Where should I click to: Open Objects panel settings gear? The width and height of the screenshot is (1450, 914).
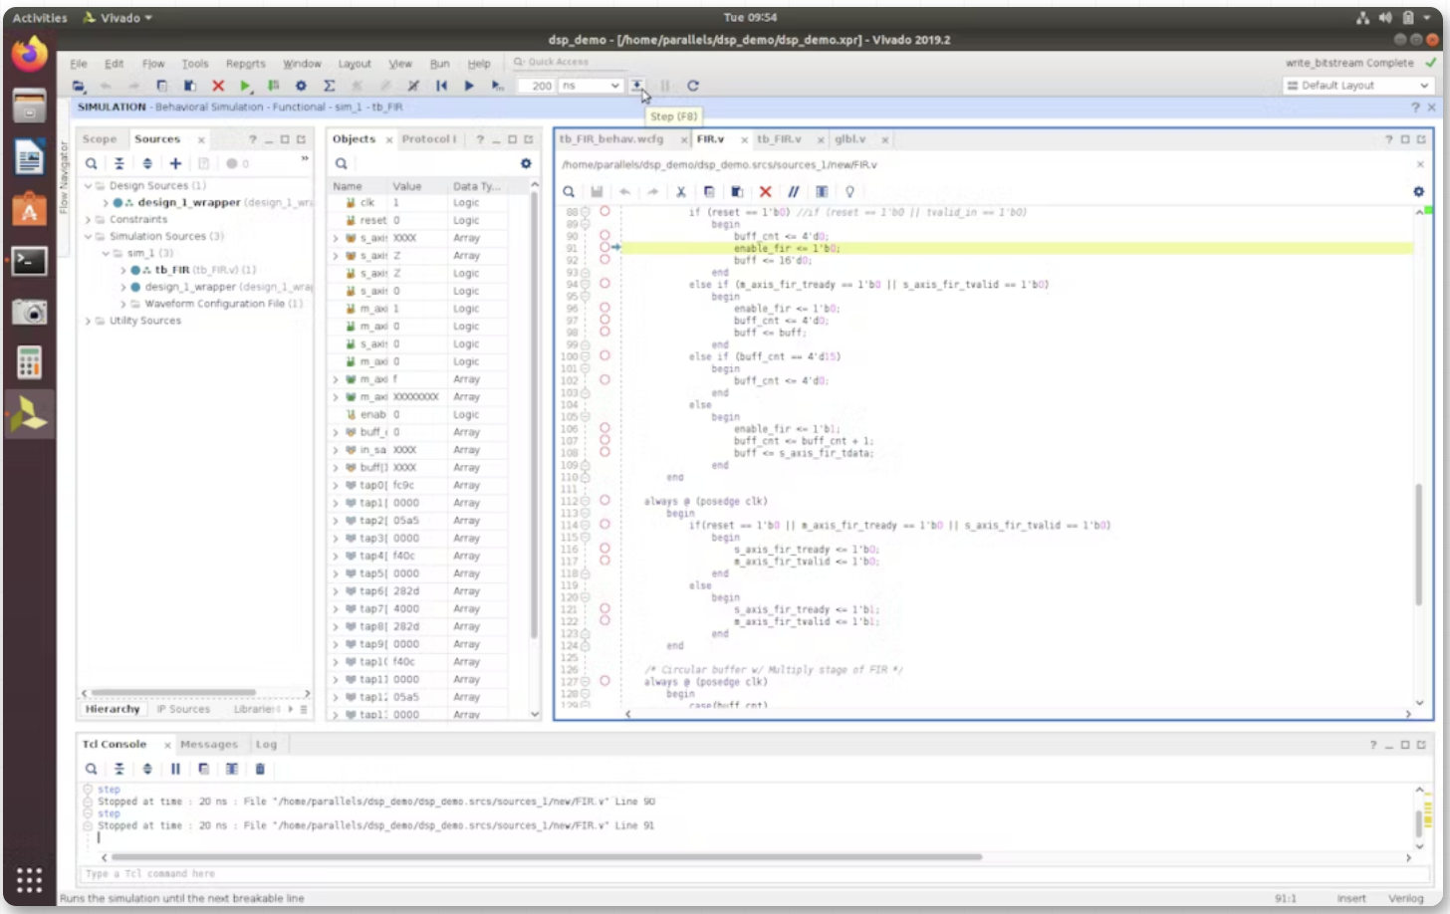526,163
